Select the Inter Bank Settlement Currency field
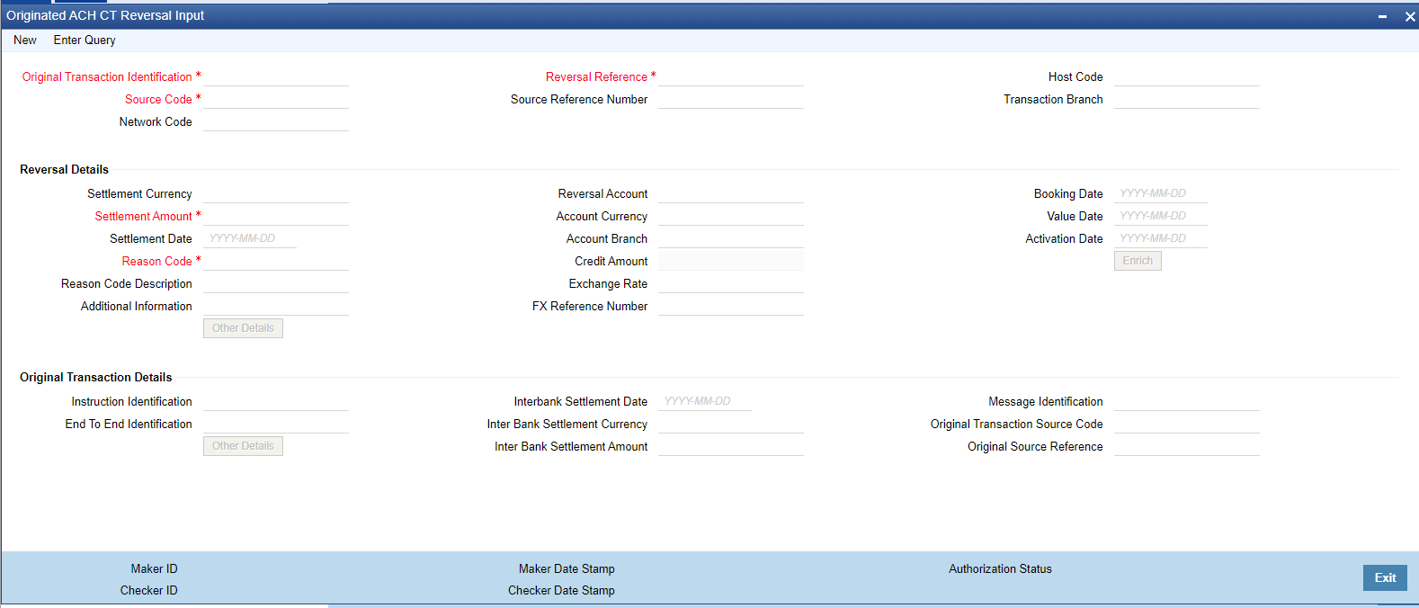 (x=731, y=424)
